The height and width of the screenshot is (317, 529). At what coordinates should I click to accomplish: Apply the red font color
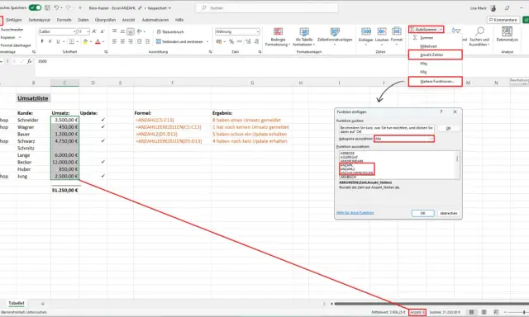(x=98, y=41)
